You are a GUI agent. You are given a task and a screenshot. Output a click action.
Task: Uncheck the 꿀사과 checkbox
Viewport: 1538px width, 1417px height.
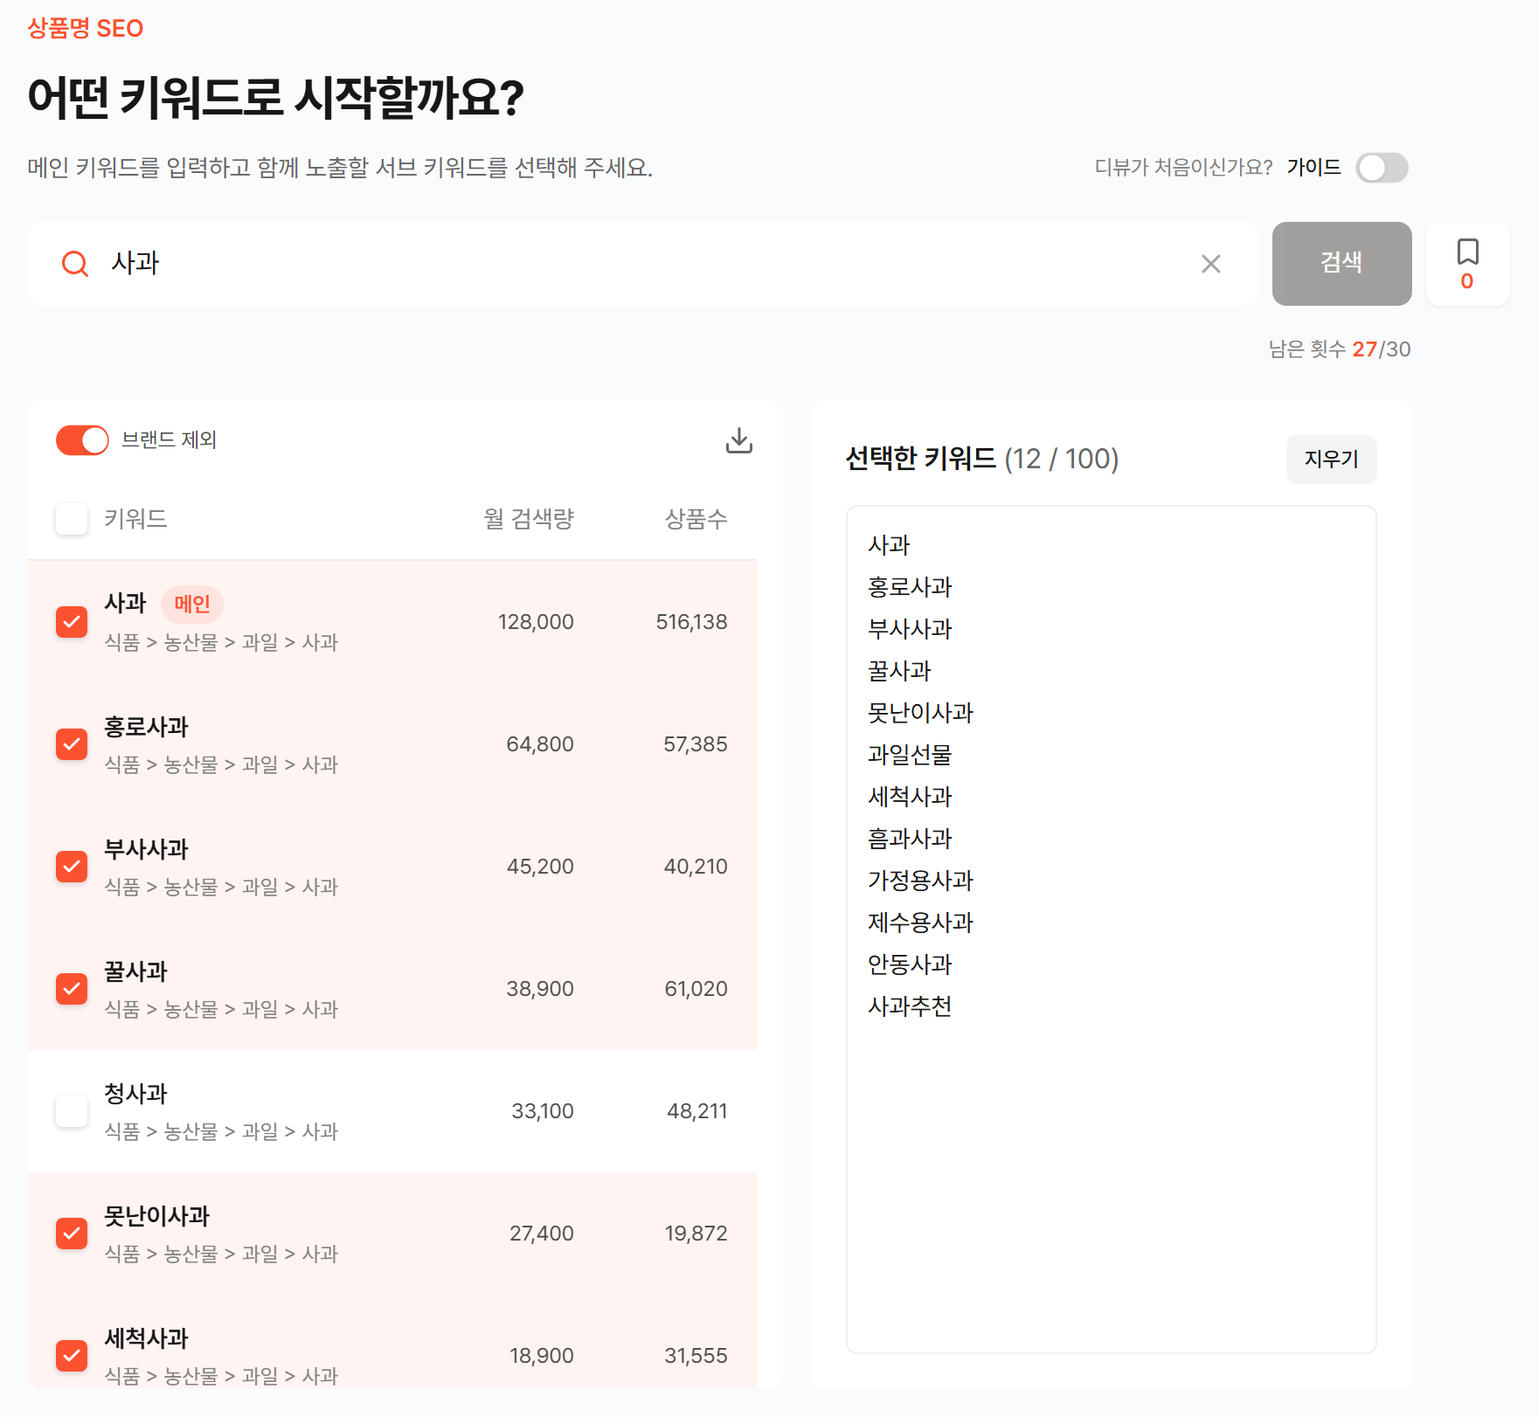(x=72, y=989)
